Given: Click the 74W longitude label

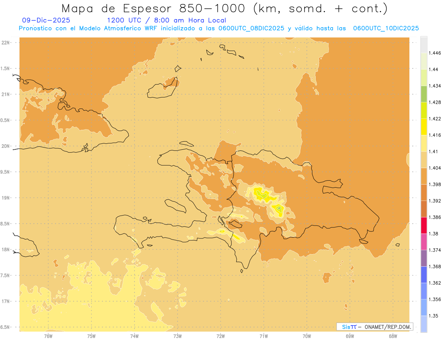Looking at the screenshot, I should pyautogui.click(x=135, y=336).
